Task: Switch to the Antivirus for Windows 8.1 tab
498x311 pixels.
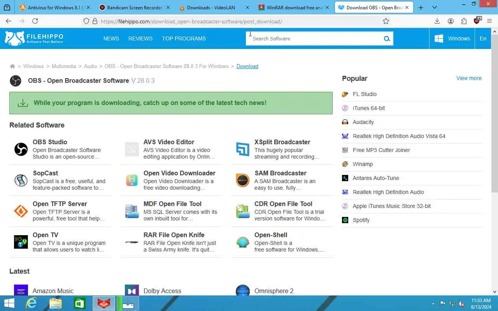Action: pyautogui.click(x=54, y=7)
